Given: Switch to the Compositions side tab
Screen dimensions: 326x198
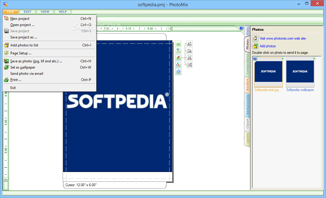Looking at the screenshot, I should tap(247, 64).
